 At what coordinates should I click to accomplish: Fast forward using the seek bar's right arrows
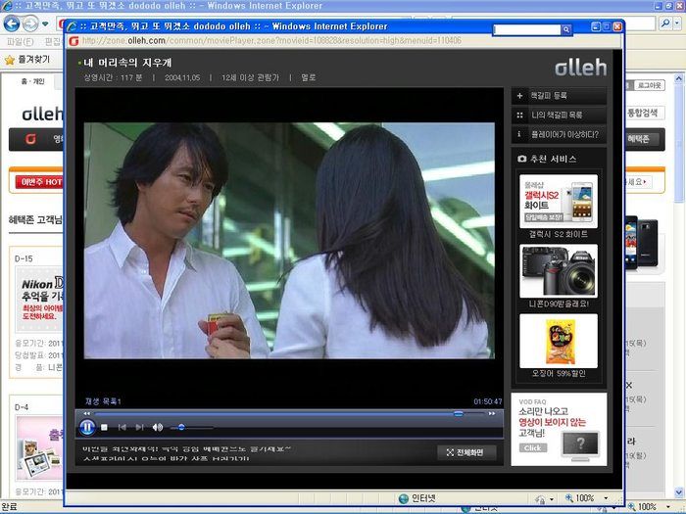(492, 413)
